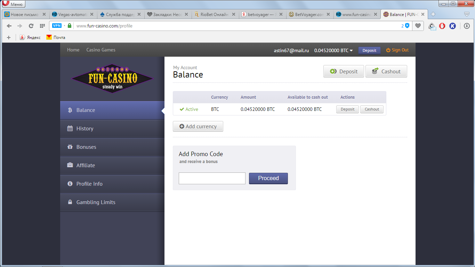
Task: Toggle the VPN badge in the address bar
Action: coord(57,26)
